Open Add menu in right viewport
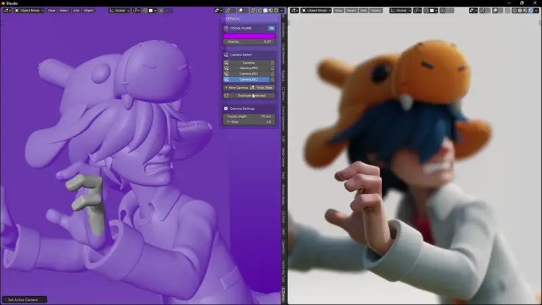This screenshot has width=542, height=305. [x=363, y=10]
